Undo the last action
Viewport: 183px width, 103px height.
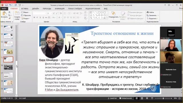coord(10,5)
